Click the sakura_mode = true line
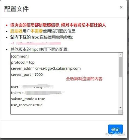Viewport: 129px width, 140px height. (28, 99)
